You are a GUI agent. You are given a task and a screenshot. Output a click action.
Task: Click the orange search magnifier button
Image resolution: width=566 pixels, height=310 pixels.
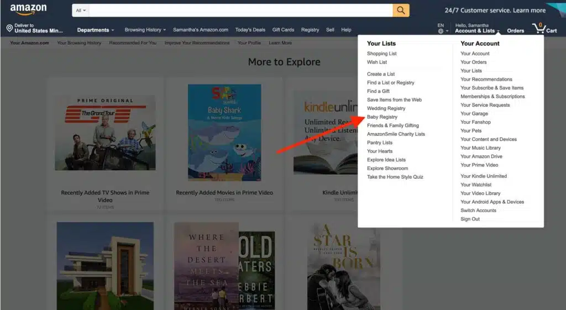tap(401, 10)
